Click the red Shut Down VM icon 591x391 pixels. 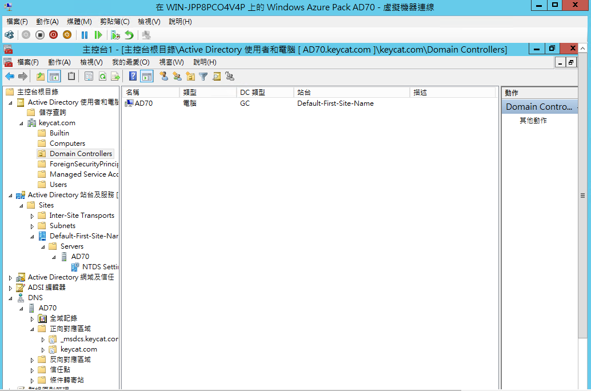tap(54, 35)
